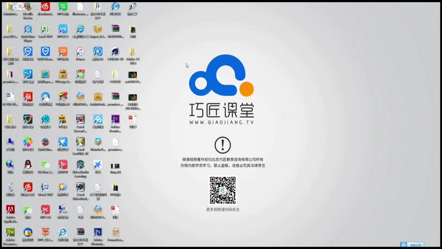The image size is (442, 249).
Task: Open the VideoStudio training sb circle icon
Action: (80, 164)
